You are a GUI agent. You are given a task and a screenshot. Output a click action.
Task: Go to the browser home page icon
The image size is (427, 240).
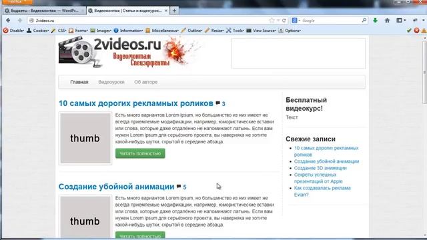[x=387, y=21]
